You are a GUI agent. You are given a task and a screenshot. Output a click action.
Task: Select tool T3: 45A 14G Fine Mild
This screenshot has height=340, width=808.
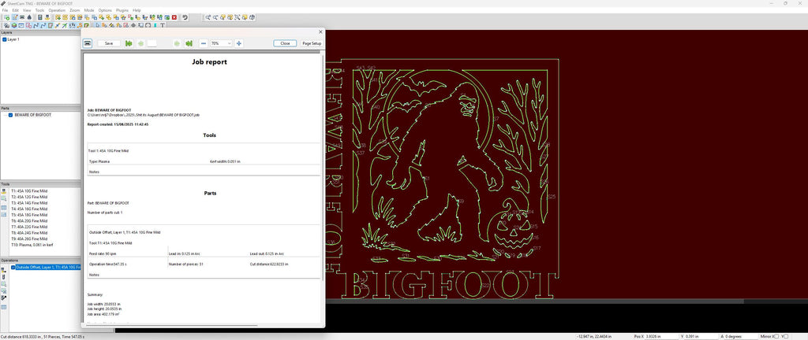[x=29, y=203]
